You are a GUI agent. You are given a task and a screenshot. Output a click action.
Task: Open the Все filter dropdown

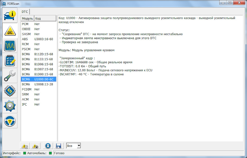pos(74,146)
